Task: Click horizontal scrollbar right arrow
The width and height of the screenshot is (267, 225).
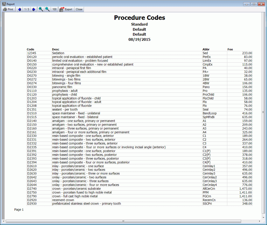Action: pos(259,221)
